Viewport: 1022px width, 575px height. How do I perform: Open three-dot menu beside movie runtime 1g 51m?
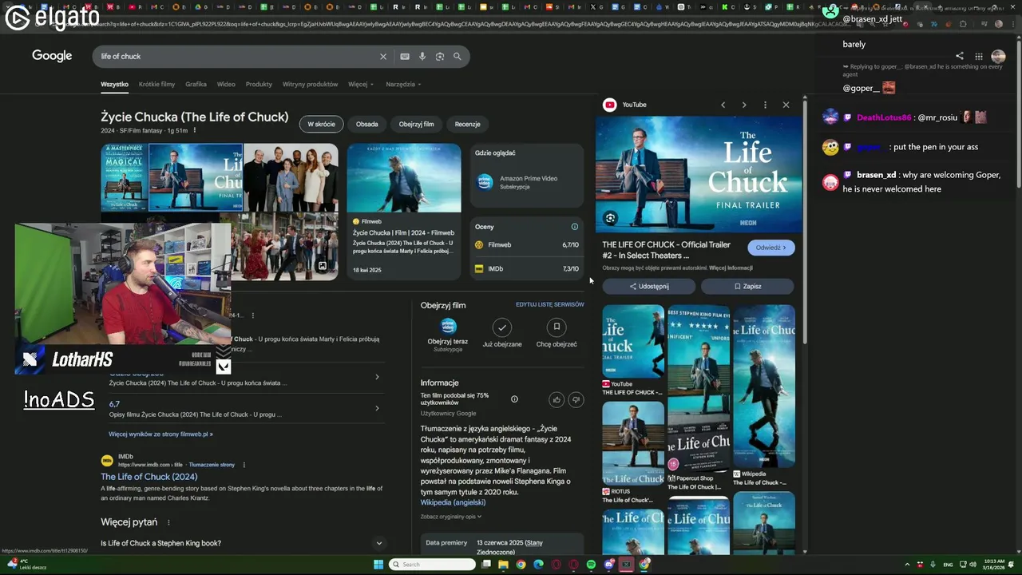point(194,130)
